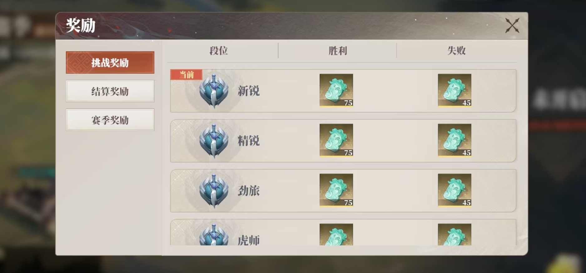The image size is (586, 273).
Task: Click the 精锐 rank badge icon
Action: [214, 141]
